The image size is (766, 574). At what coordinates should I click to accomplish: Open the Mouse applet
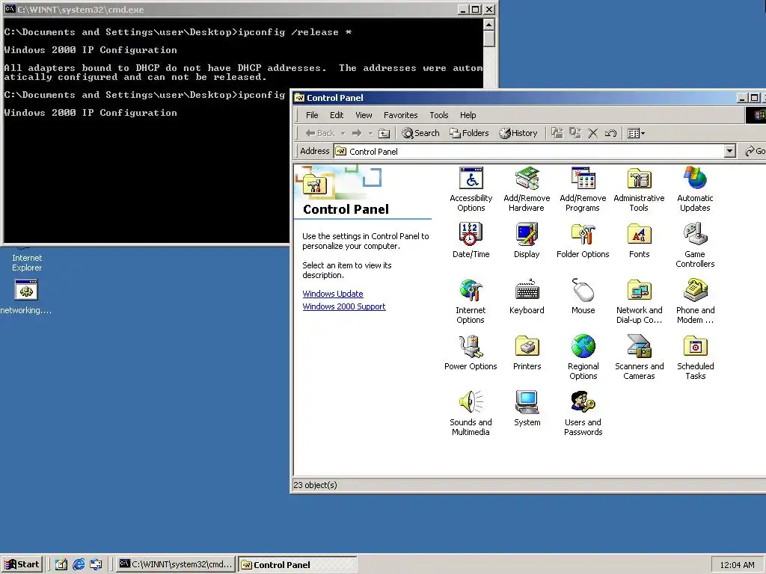coord(583,296)
